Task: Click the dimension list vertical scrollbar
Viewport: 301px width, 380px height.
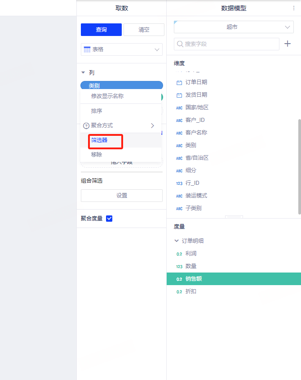Action: 299,166
